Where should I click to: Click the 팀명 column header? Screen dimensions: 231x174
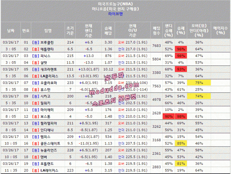pos(48,31)
